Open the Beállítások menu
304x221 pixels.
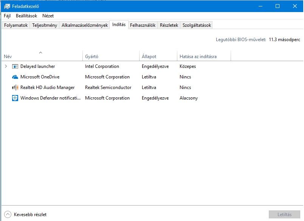coord(26,16)
